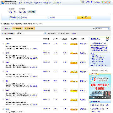
Task: Open the 5000 listing title link
Action: click(x=8, y=62)
